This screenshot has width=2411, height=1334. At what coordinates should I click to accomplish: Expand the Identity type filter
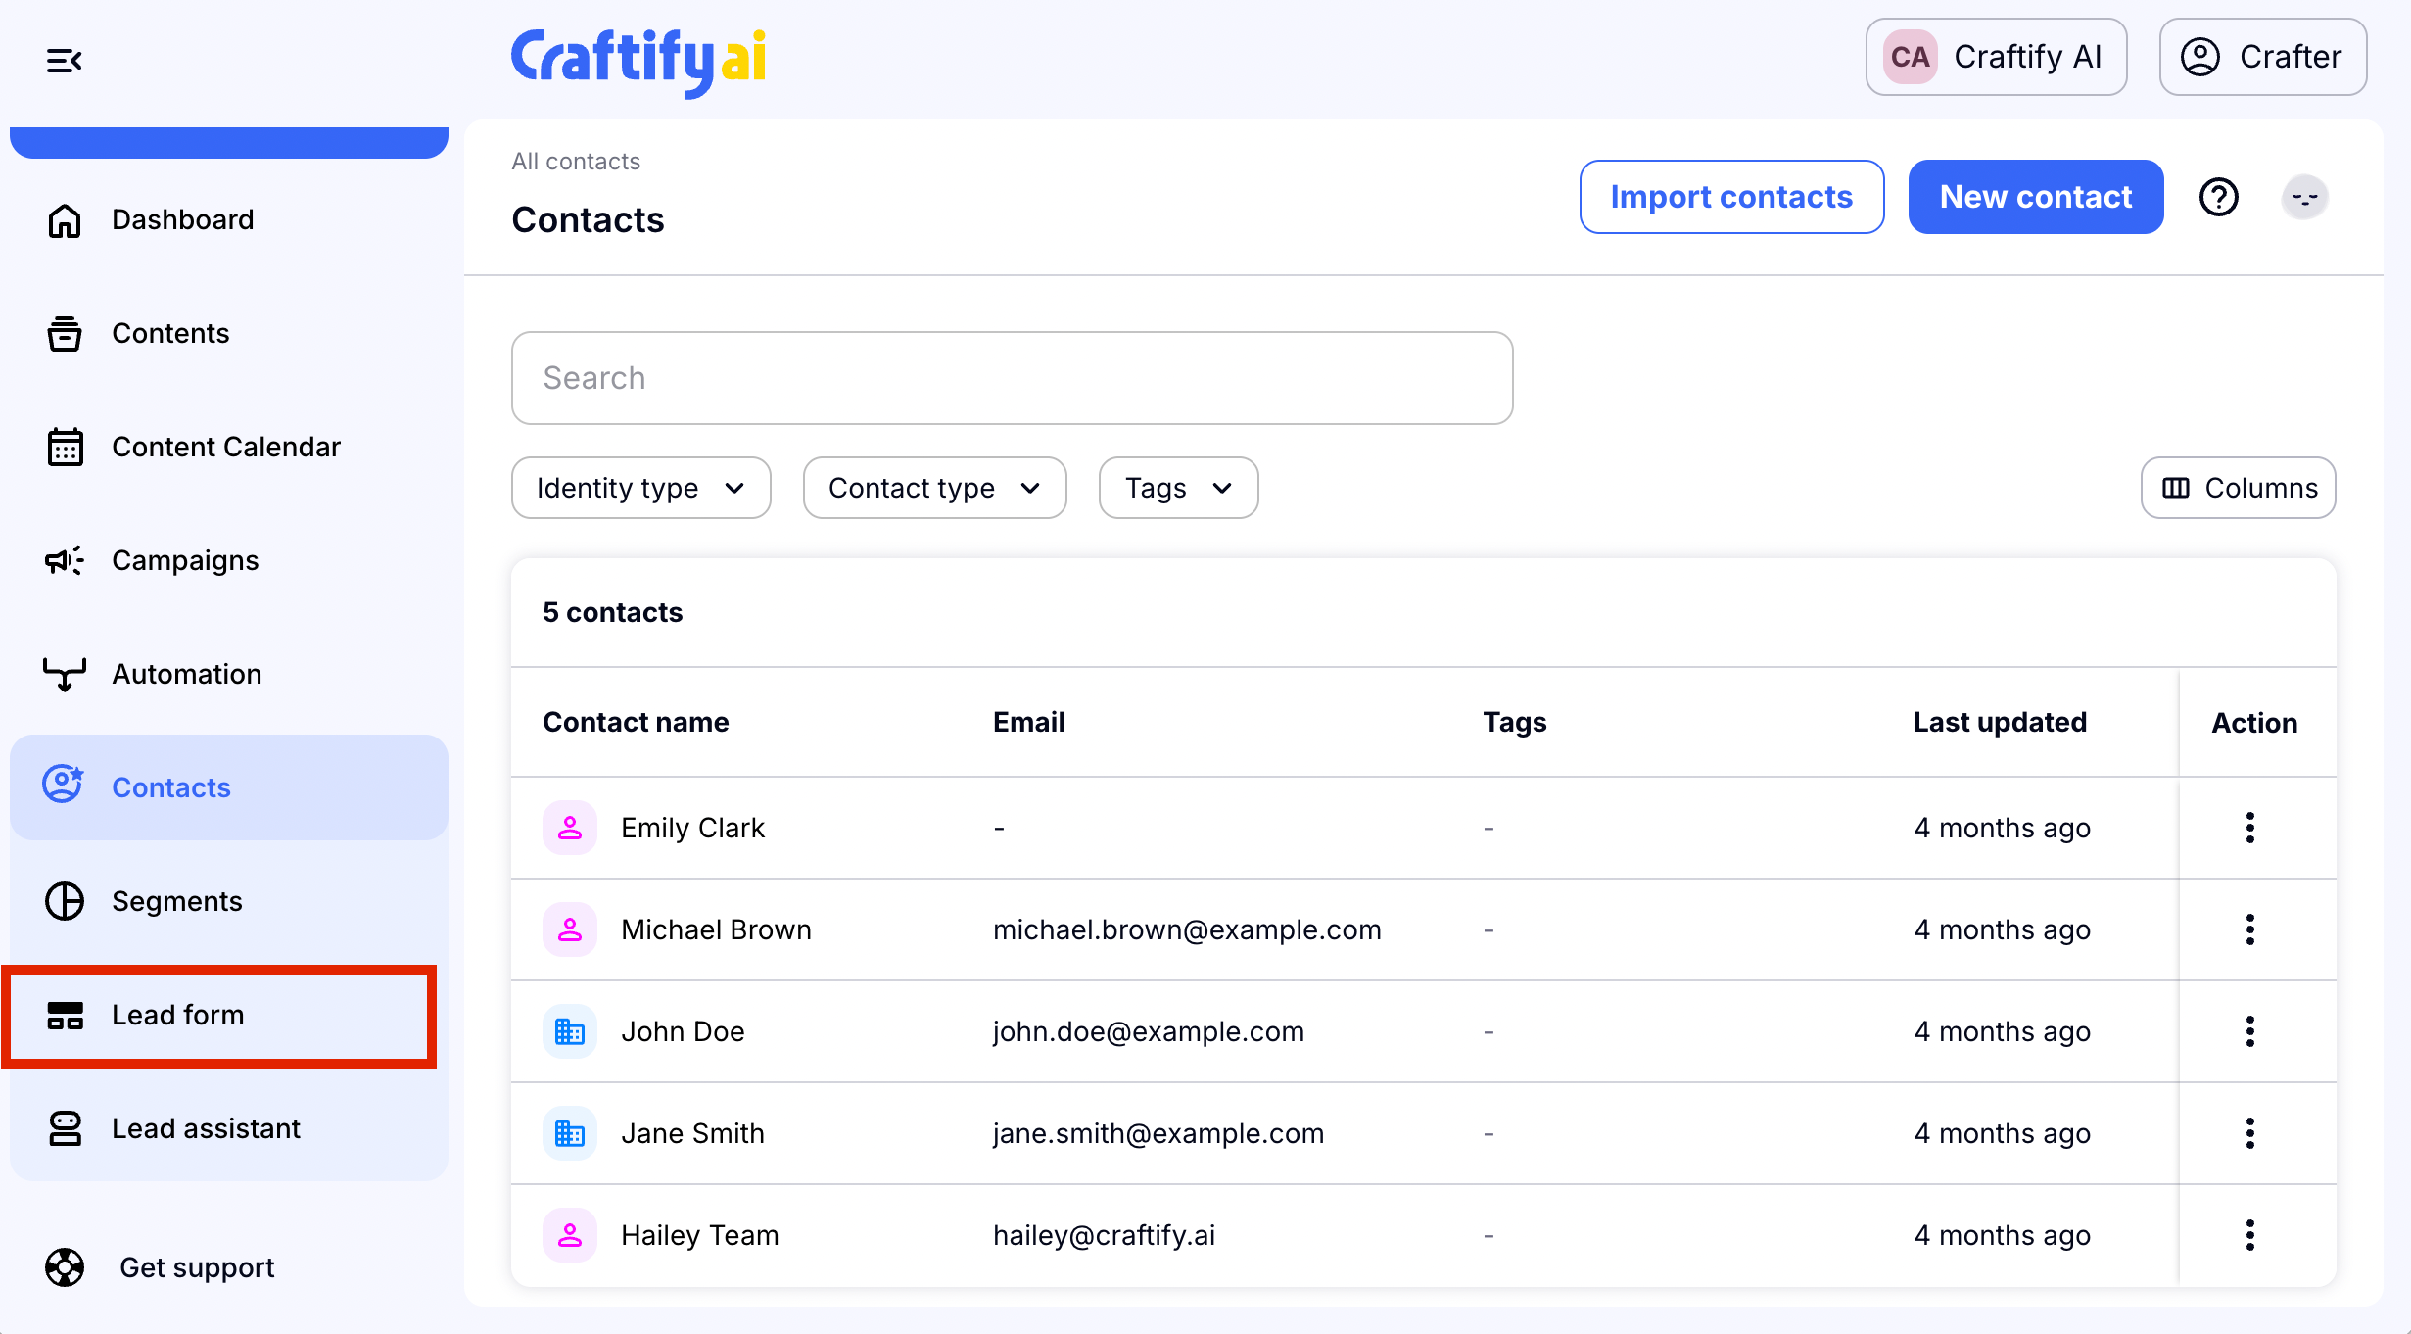coord(640,488)
